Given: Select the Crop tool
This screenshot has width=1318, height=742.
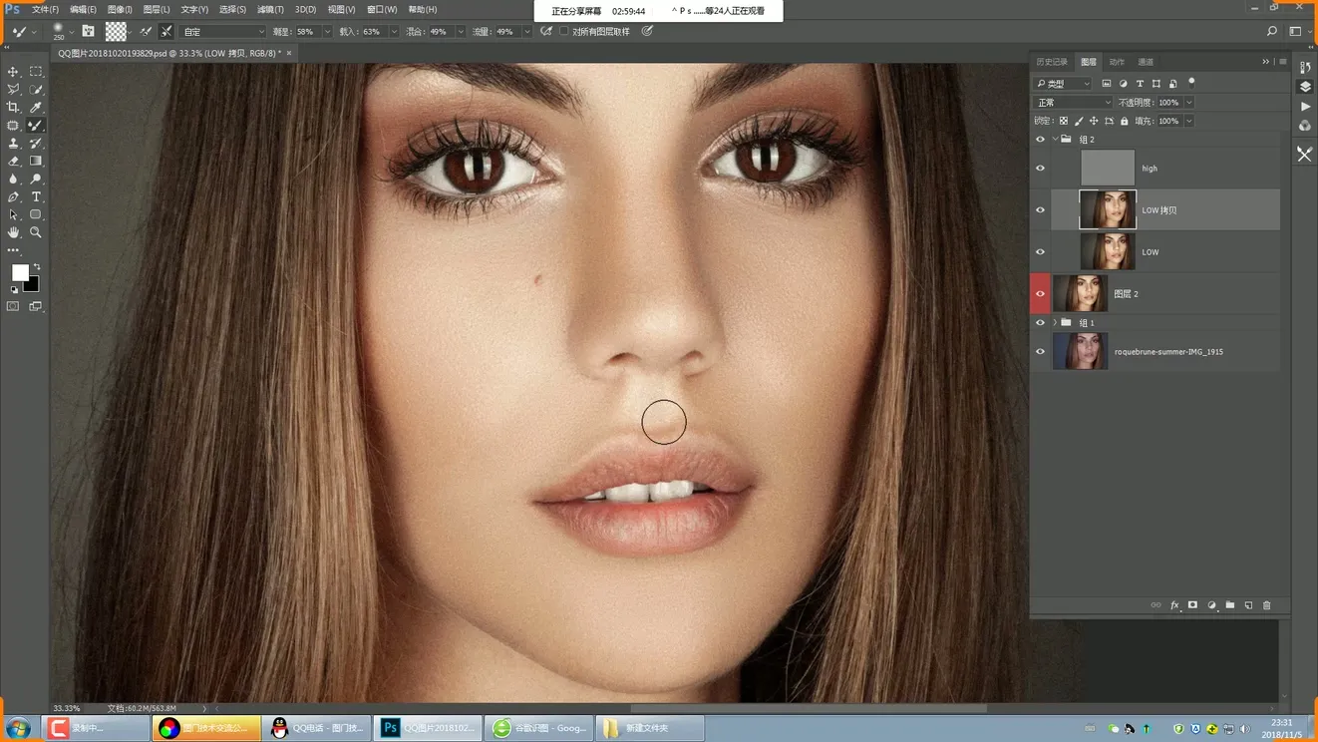Looking at the screenshot, I should pos(13,108).
